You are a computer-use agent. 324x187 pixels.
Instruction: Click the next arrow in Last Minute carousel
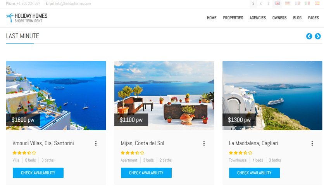pos(317,36)
